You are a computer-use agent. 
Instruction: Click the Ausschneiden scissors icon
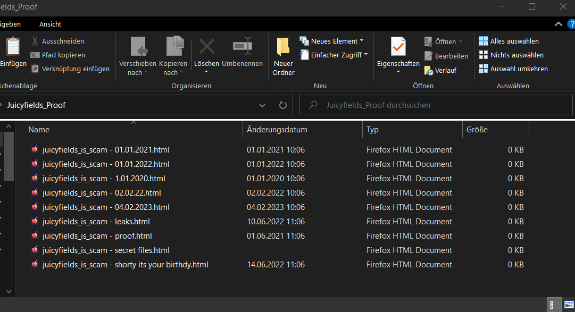click(35, 41)
